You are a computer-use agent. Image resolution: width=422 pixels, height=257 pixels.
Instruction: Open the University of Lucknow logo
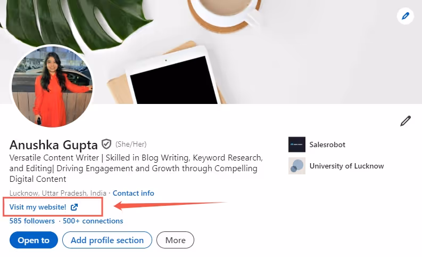[x=297, y=166]
